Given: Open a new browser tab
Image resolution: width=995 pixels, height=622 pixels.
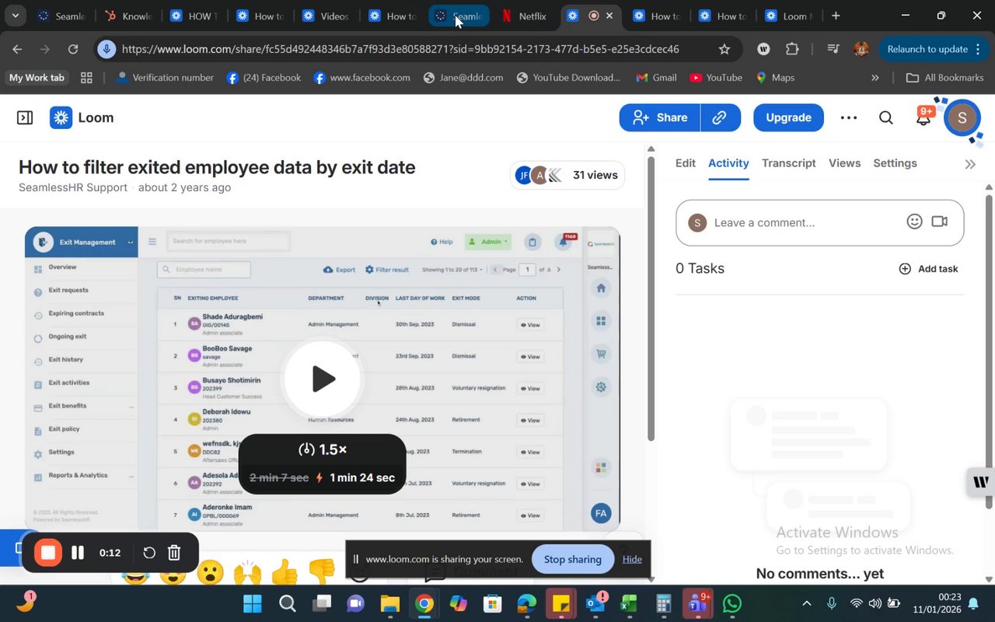Looking at the screenshot, I should [x=836, y=16].
